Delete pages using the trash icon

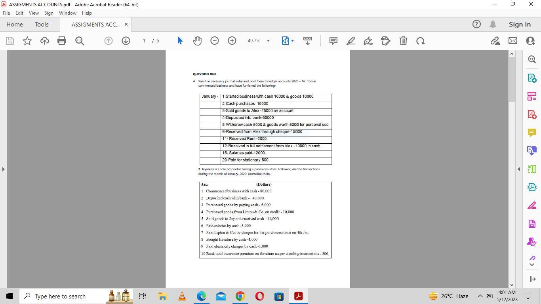[x=403, y=41]
